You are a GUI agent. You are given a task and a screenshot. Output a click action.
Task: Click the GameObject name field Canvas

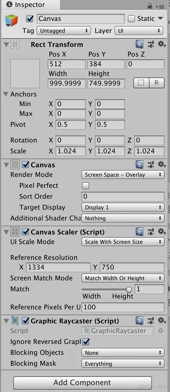pyautogui.click(x=80, y=19)
